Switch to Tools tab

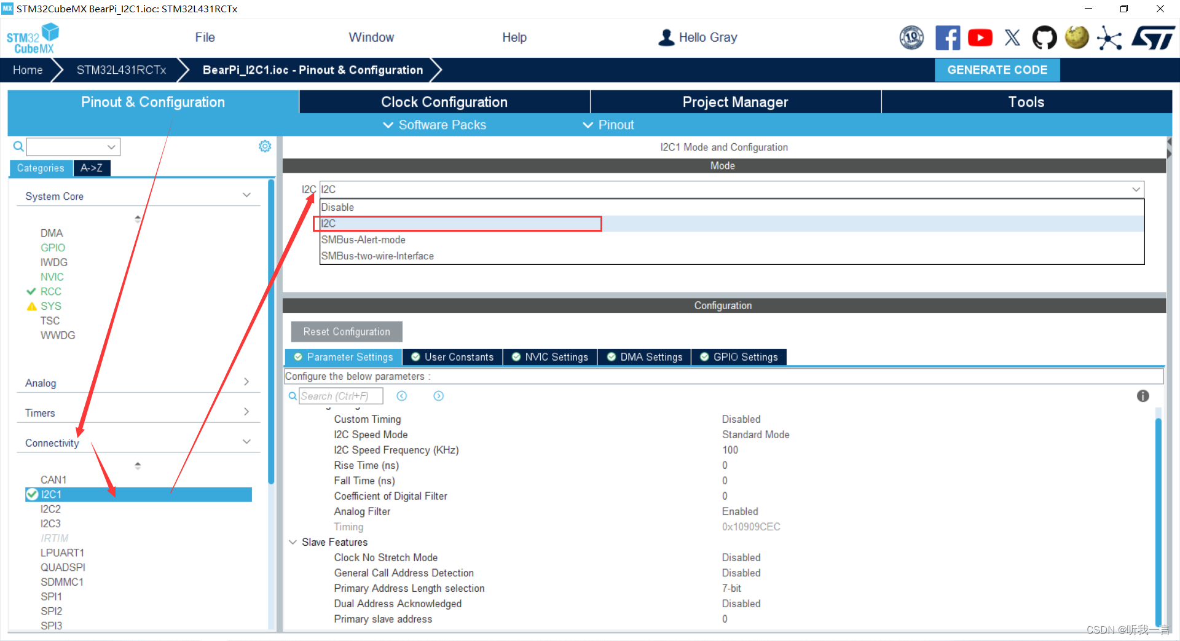click(1026, 102)
